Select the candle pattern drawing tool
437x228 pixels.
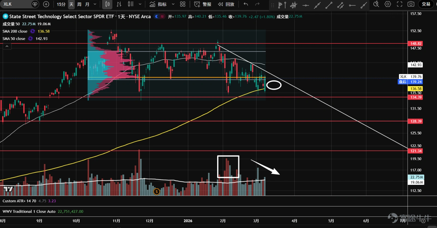click(294, 5)
